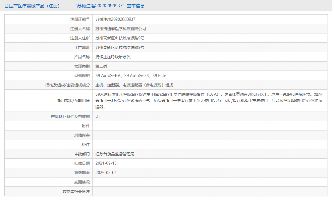
Task: Click the 生产地址 label cell
Action: click(49, 48)
